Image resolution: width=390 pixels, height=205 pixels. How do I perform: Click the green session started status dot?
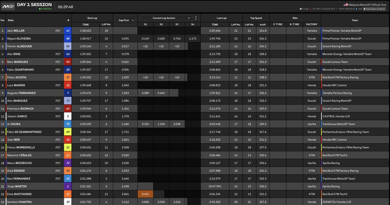click(40, 9)
